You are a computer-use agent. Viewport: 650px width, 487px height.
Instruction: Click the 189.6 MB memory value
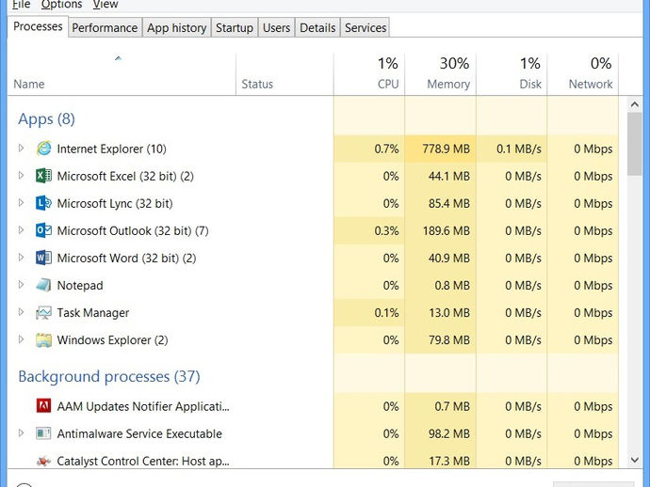pos(446,230)
